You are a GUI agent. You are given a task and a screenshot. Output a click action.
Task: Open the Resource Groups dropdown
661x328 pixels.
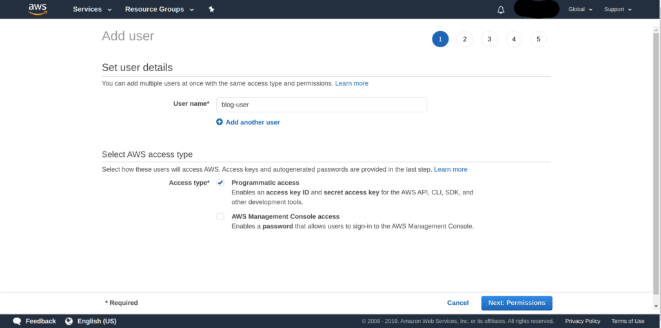[x=159, y=10]
